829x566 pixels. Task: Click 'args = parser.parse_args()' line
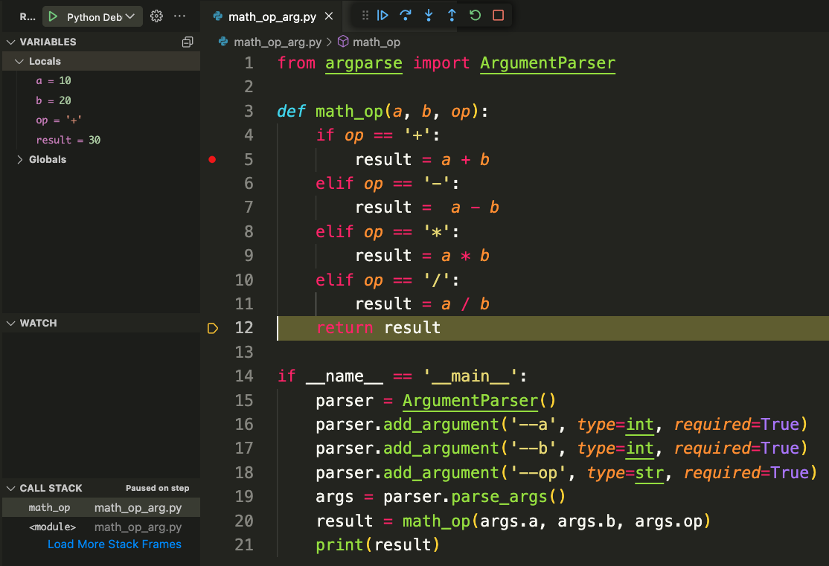pos(441,497)
